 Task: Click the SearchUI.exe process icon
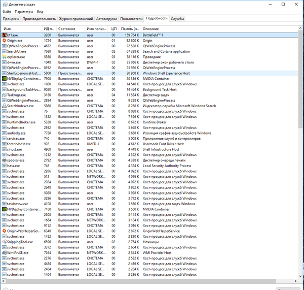(x=4, y=51)
